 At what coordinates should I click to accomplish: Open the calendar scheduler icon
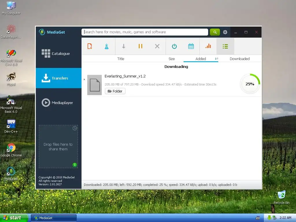click(191, 46)
